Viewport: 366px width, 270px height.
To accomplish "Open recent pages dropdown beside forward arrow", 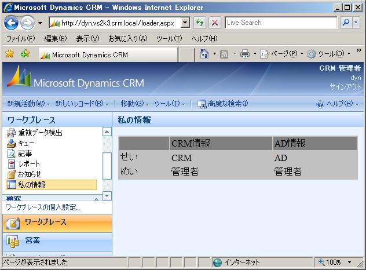I will coord(40,23).
